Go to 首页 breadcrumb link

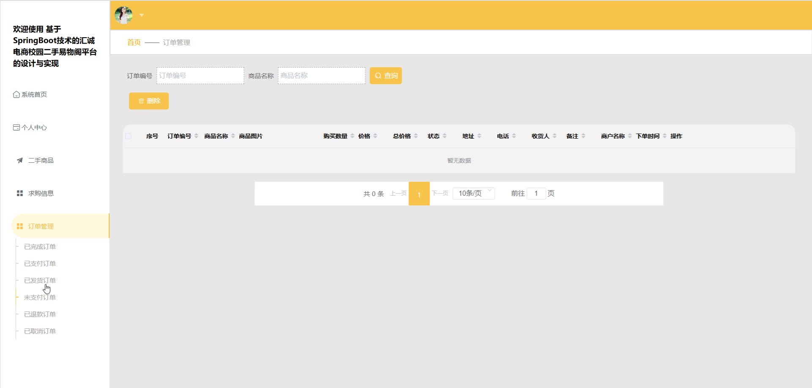click(x=134, y=42)
